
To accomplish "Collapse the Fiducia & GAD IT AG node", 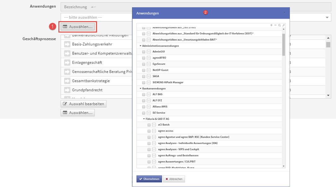I will coord(144,119).
